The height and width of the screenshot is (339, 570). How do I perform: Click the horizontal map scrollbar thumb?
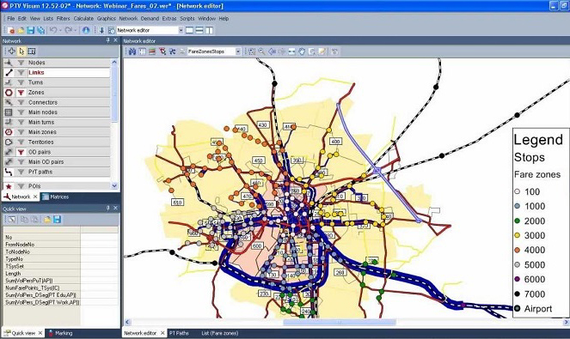click(x=340, y=322)
